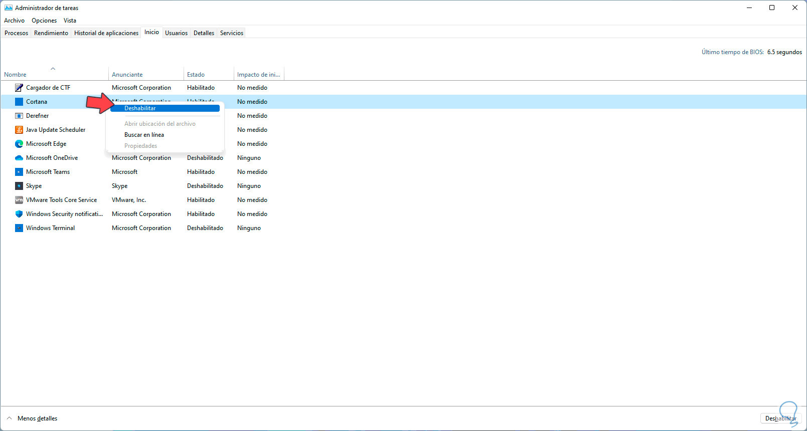Select the VMware Tools Core Service name
Screen dimensions: 807x431
[x=62, y=200]
